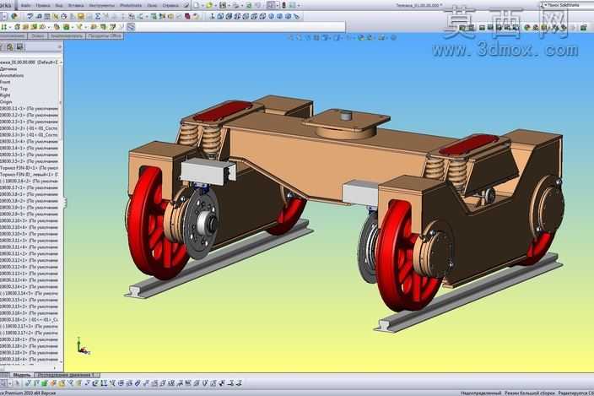Click the Режим Большой сборки status text
594x396 pixels.
(x=529, y=393)
